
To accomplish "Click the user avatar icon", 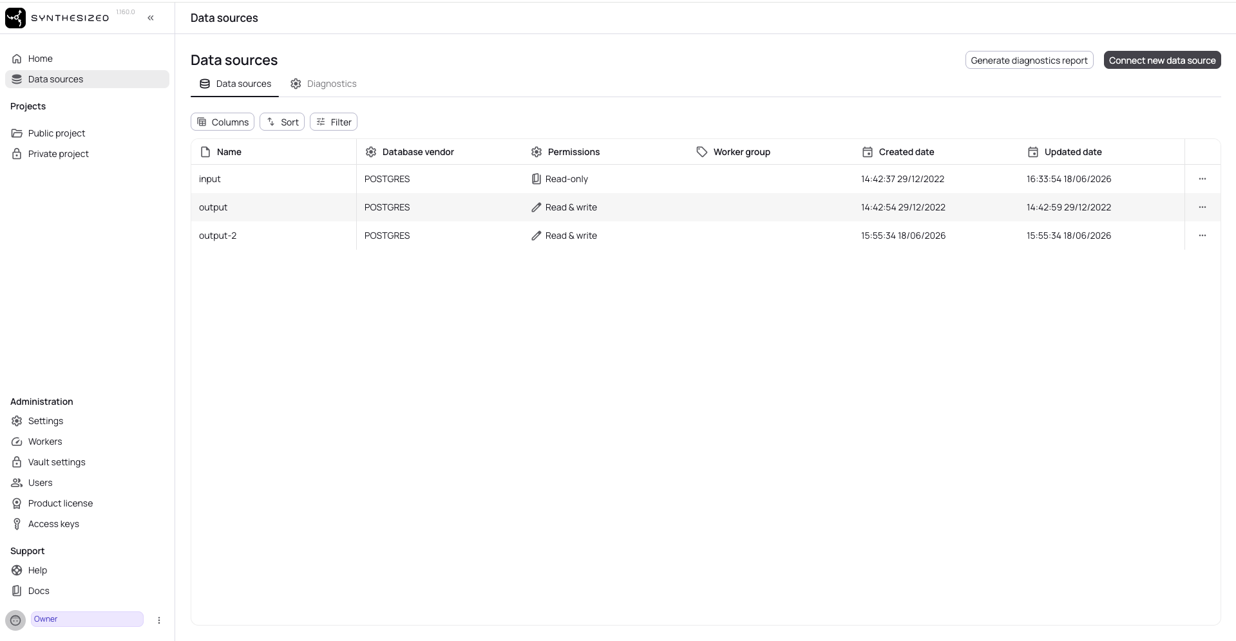I will tap(15, 620).
